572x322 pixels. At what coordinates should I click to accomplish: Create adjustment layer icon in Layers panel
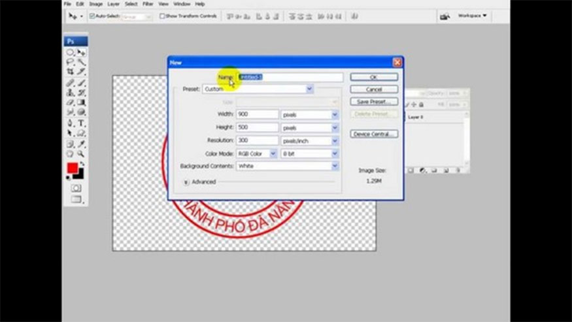tap(423, 170)
